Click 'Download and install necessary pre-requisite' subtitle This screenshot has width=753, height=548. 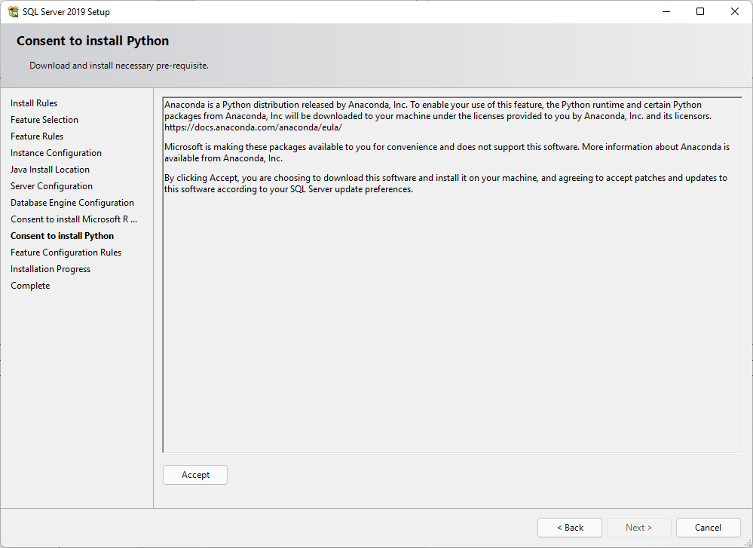(x=119, y=66)
